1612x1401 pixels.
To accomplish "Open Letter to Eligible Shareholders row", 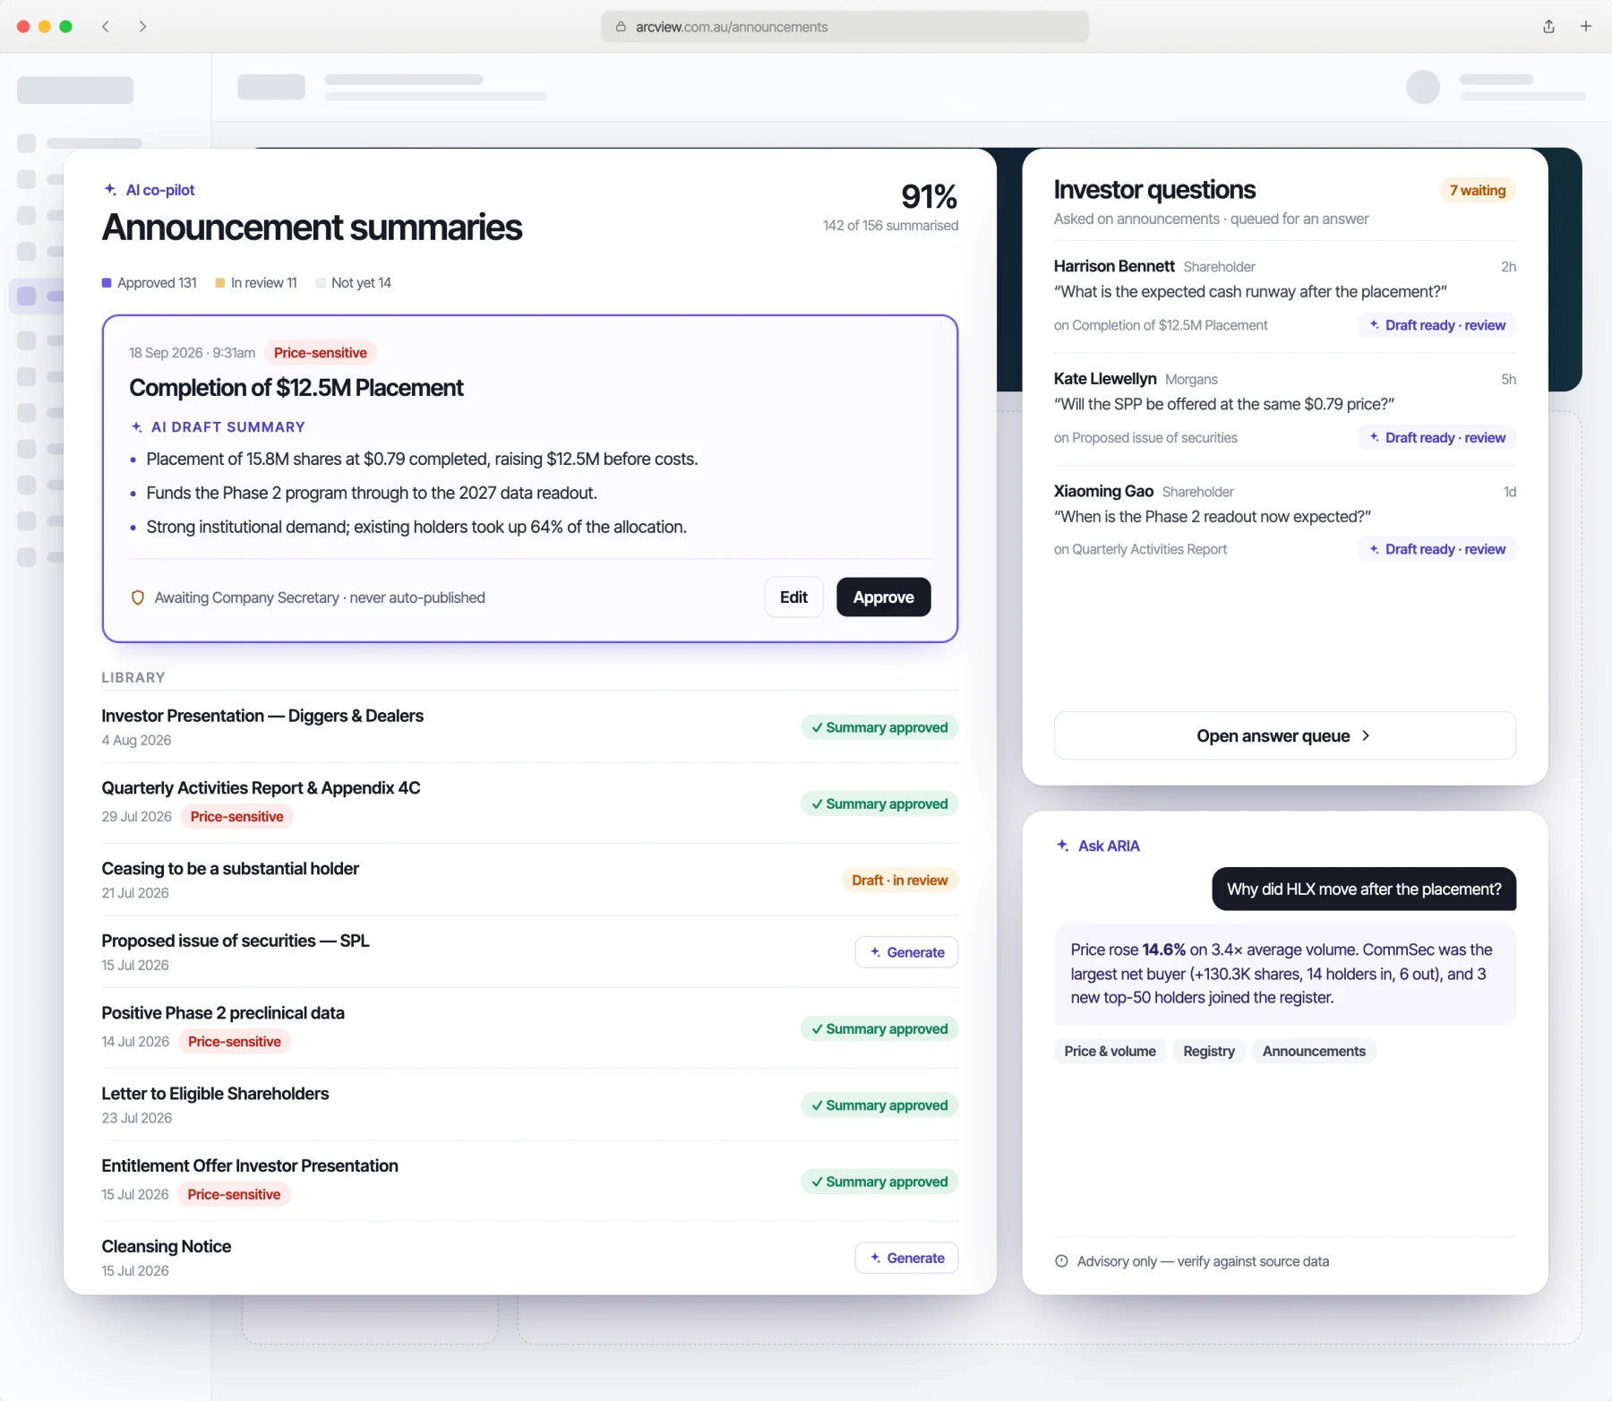I will click(x=529, y=1104).
